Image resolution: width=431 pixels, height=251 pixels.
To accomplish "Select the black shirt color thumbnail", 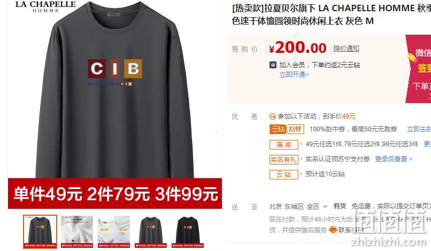I will [x=188, y=232].
